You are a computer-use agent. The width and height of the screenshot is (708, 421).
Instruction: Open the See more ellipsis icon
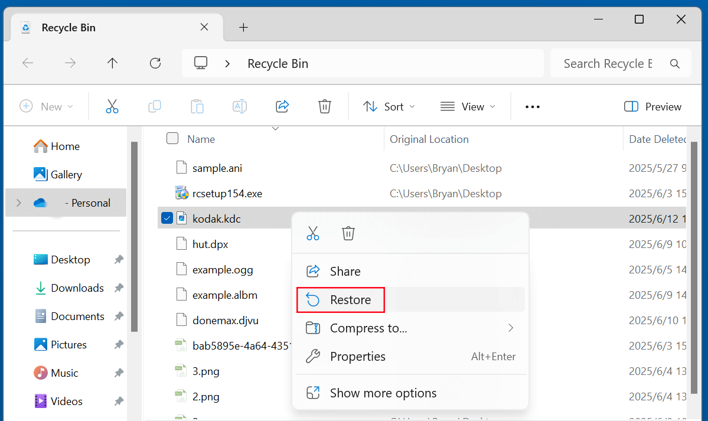[532, 106]
